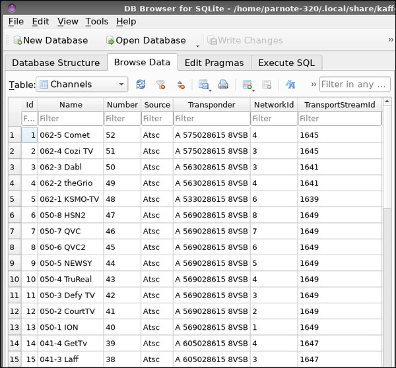Focus the 'Filter in any column' field
This screenshot has width=396, height=368.
click(x=354, y=84)
